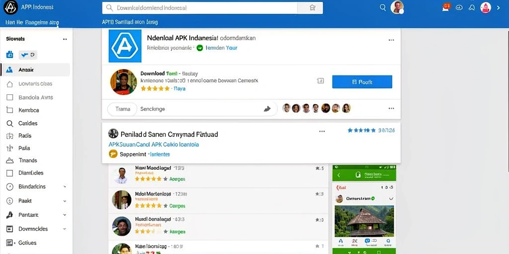
Task: Open the Siomats sidebar more options dots
Action: tap(65, 39)
